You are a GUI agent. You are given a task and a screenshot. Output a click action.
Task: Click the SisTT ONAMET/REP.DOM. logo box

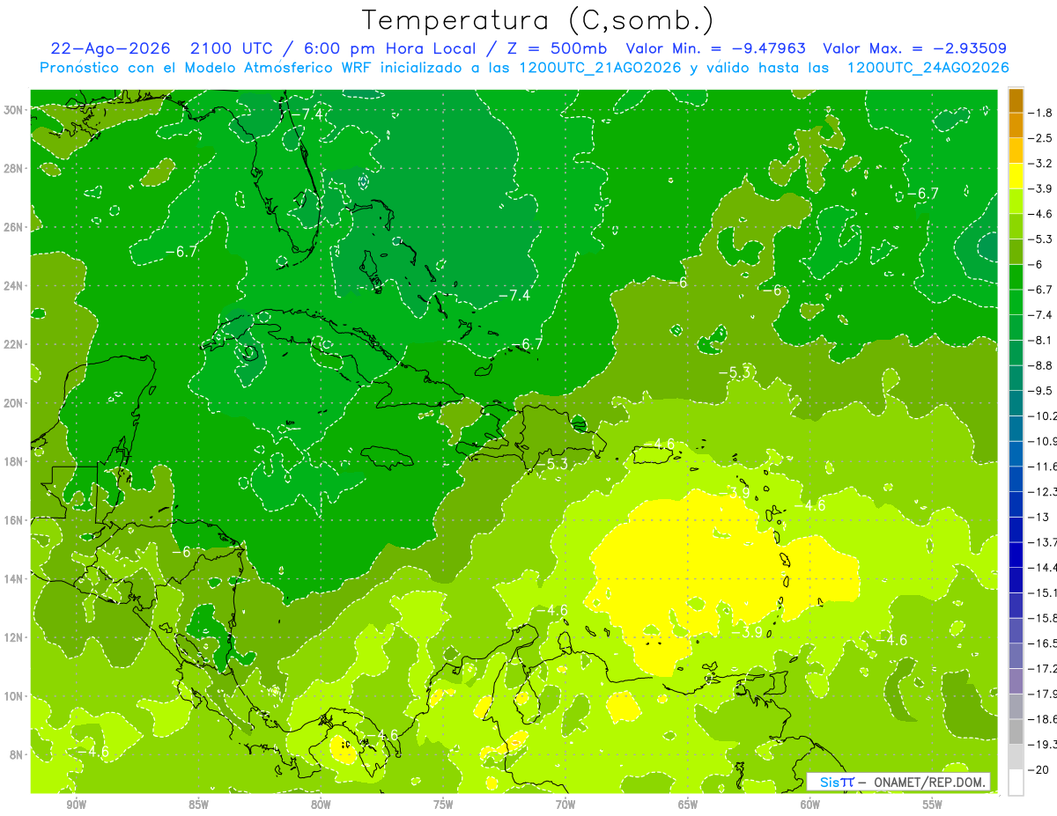tap(898, 782)
